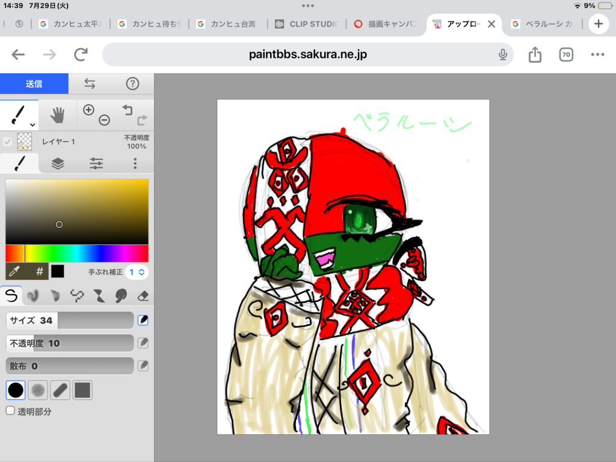The width and height of the screenshot is (616, 462).
Task: Click the blue 送信 button
Action: 34,84
